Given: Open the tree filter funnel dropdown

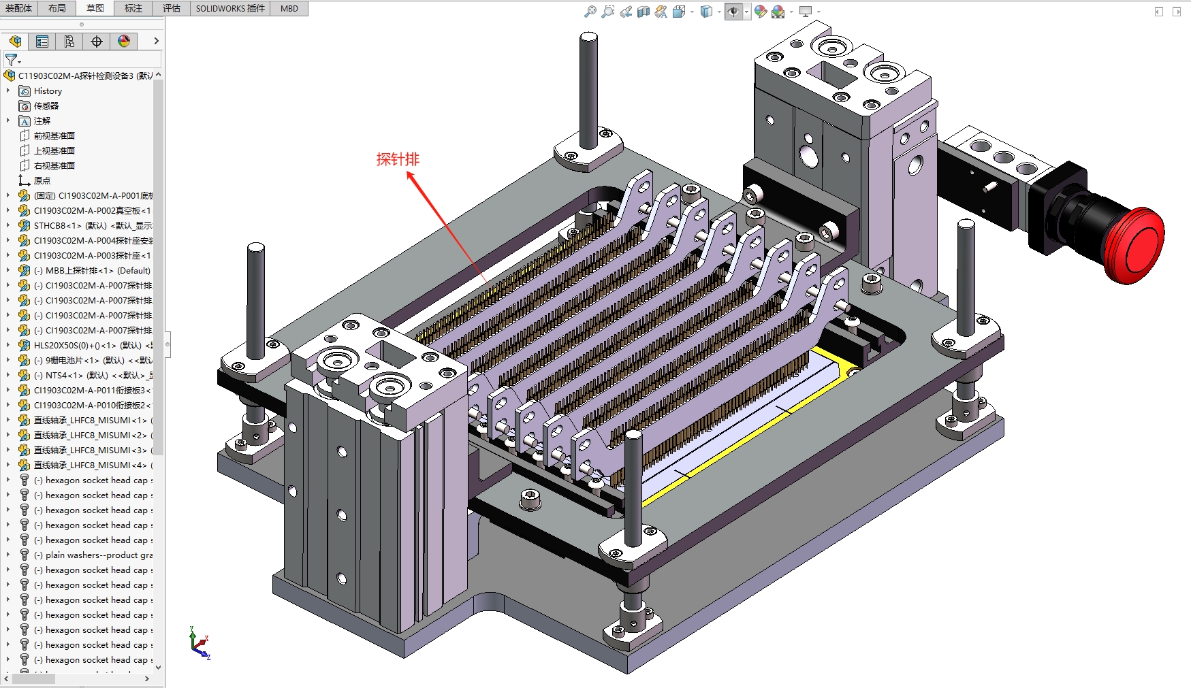Looking at the screenshot, I should [x=12, y=60].
